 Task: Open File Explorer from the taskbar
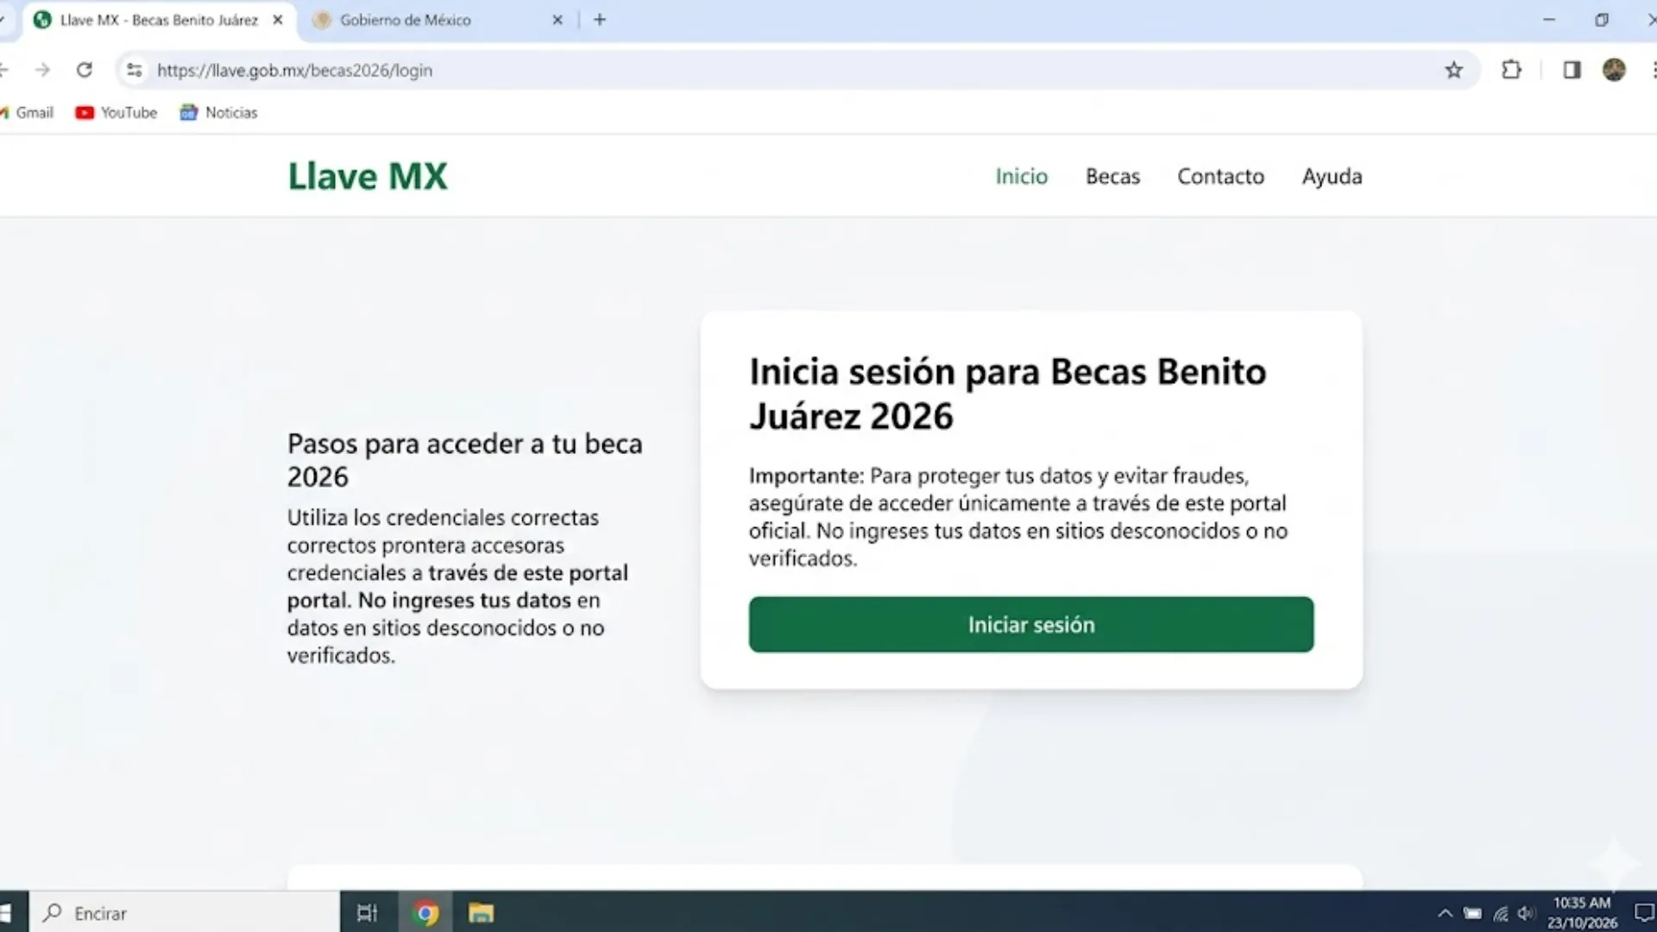tap(481, 913)
